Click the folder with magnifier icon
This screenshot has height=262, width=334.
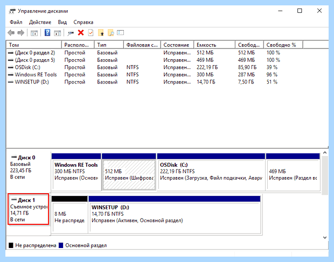pos(111,33)
